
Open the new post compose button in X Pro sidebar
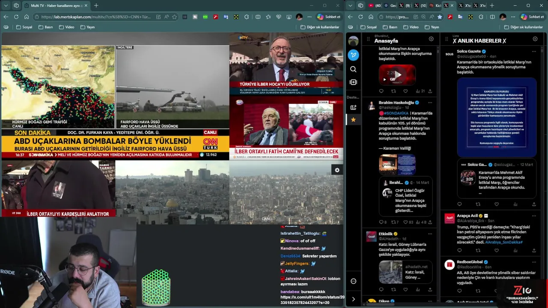pos(353,55)
